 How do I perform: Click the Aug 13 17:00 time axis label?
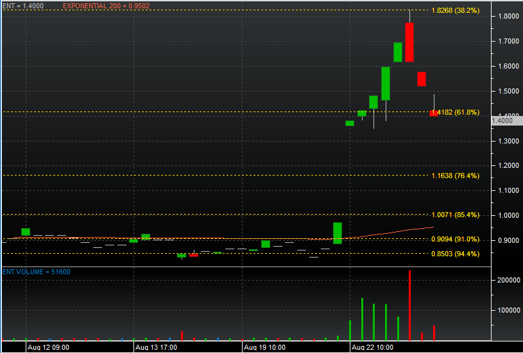(x=156, y=347)
